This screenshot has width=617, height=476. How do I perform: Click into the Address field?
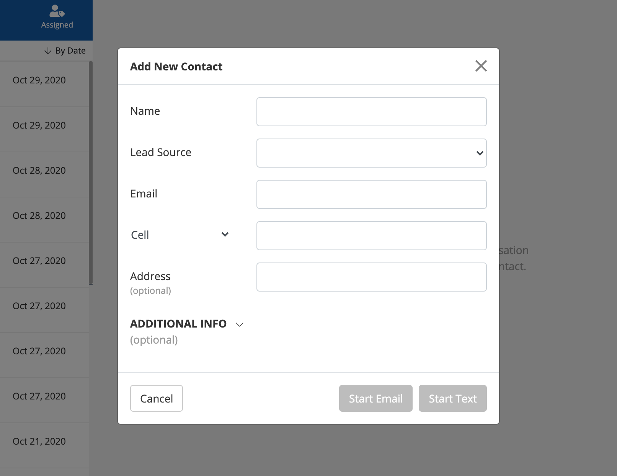371,277
